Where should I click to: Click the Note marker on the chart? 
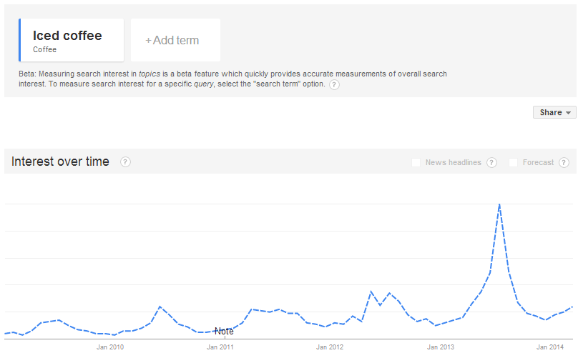click(224, 332)
